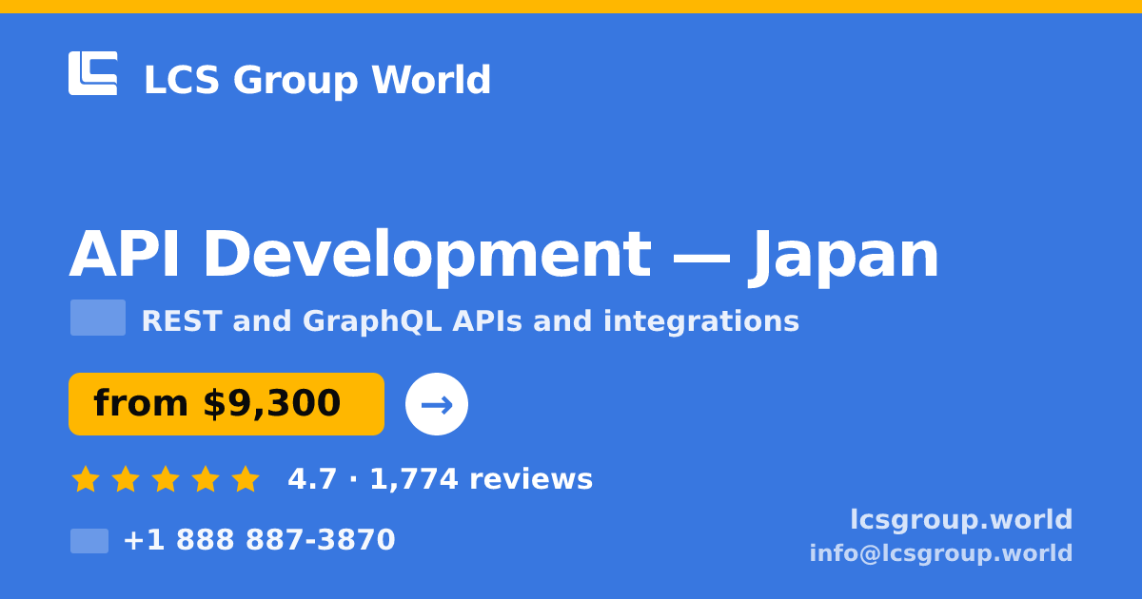The height and width of the screenshot is (599, 1142).
Task: Click the LCS Group World brand name
Action: (x=317, y=80)
